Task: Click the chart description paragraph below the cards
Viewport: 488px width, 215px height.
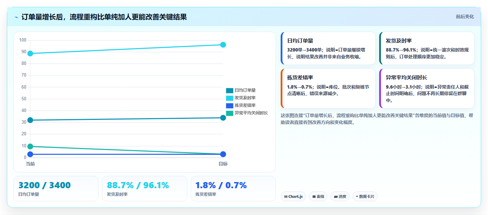Action: pos(377,119)
